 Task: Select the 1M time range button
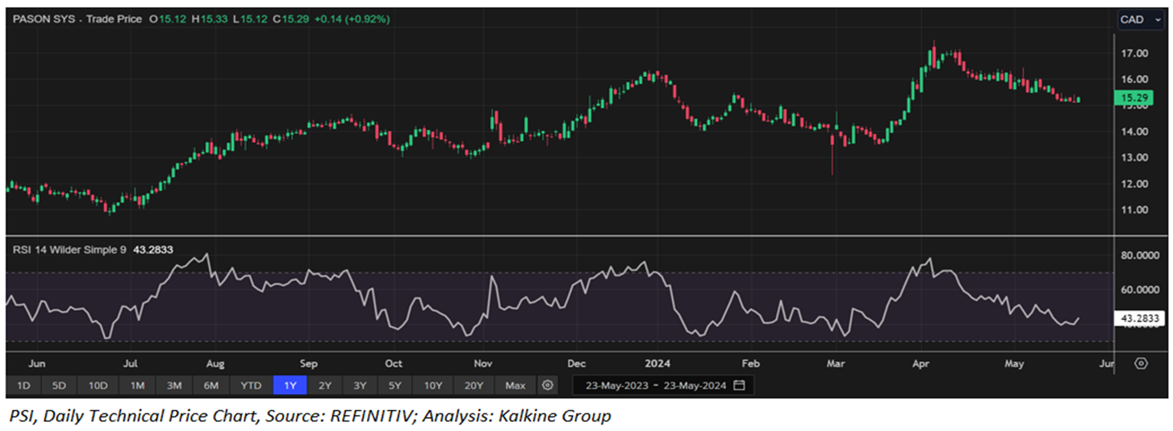pyautogui.click(x=137, y=386)
